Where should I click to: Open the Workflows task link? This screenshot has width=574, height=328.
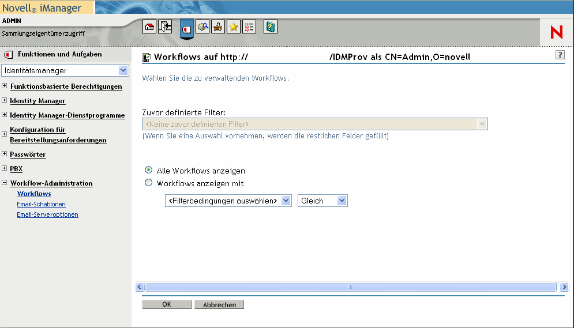pos(34,194)
